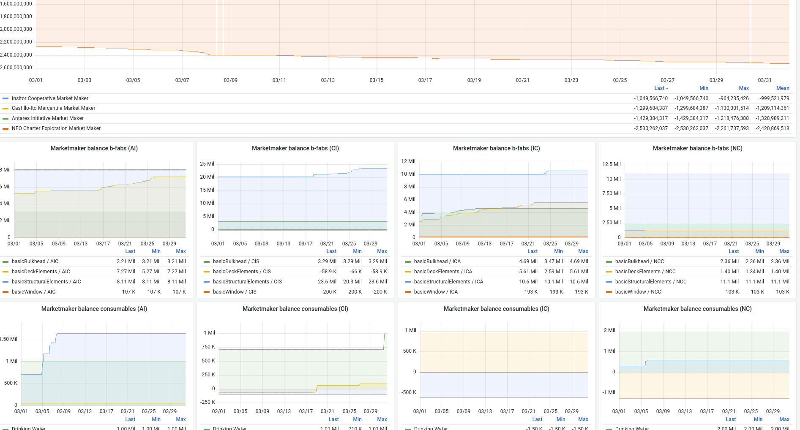Toggle the Castillo-Ito Mercantile Market Maker series
800x430 pixels.
54,108
